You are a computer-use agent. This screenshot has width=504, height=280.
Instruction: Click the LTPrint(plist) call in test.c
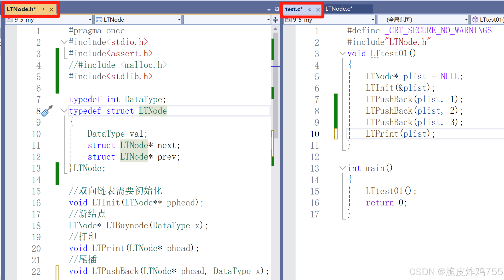[400, 134]
